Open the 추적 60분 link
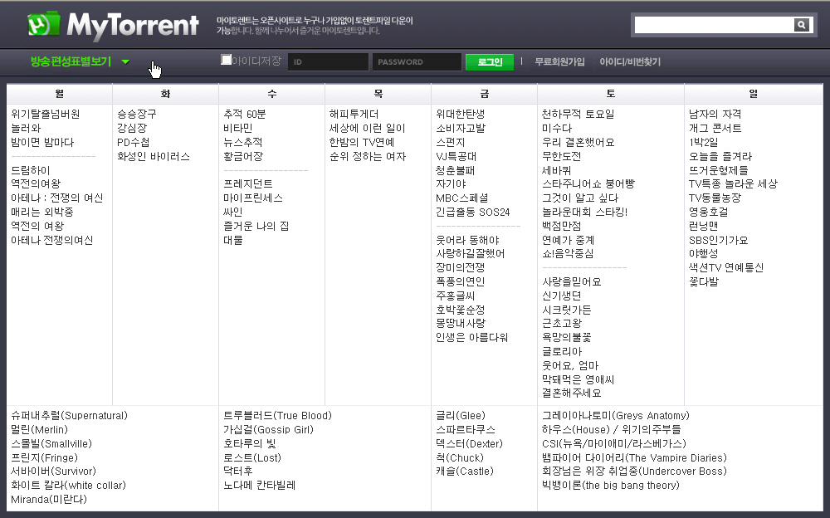The image size is (830, 518). point(245,114)
